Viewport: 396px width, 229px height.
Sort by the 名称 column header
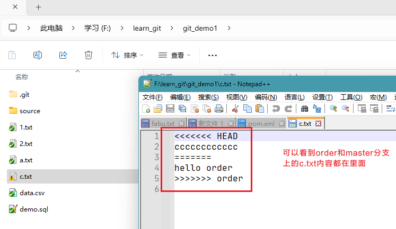pyautogui.click(x=22, y=77)
